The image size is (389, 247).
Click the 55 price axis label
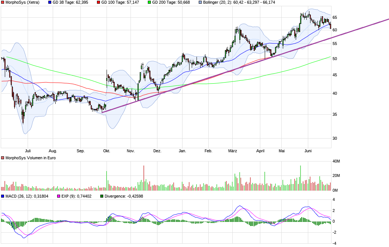335,44
